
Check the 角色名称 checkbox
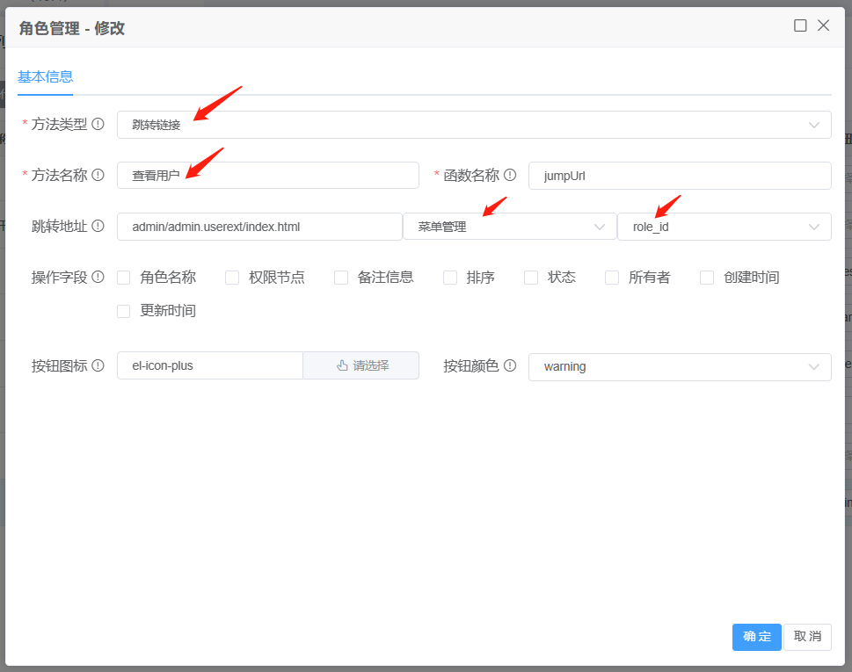[x=124, y=278]
